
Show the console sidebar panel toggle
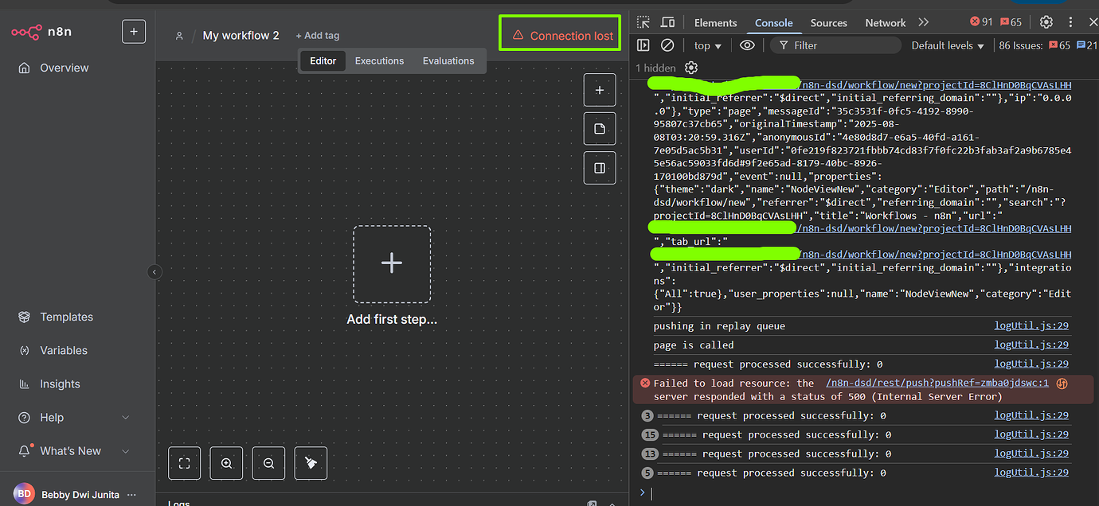tap(643, 45)
